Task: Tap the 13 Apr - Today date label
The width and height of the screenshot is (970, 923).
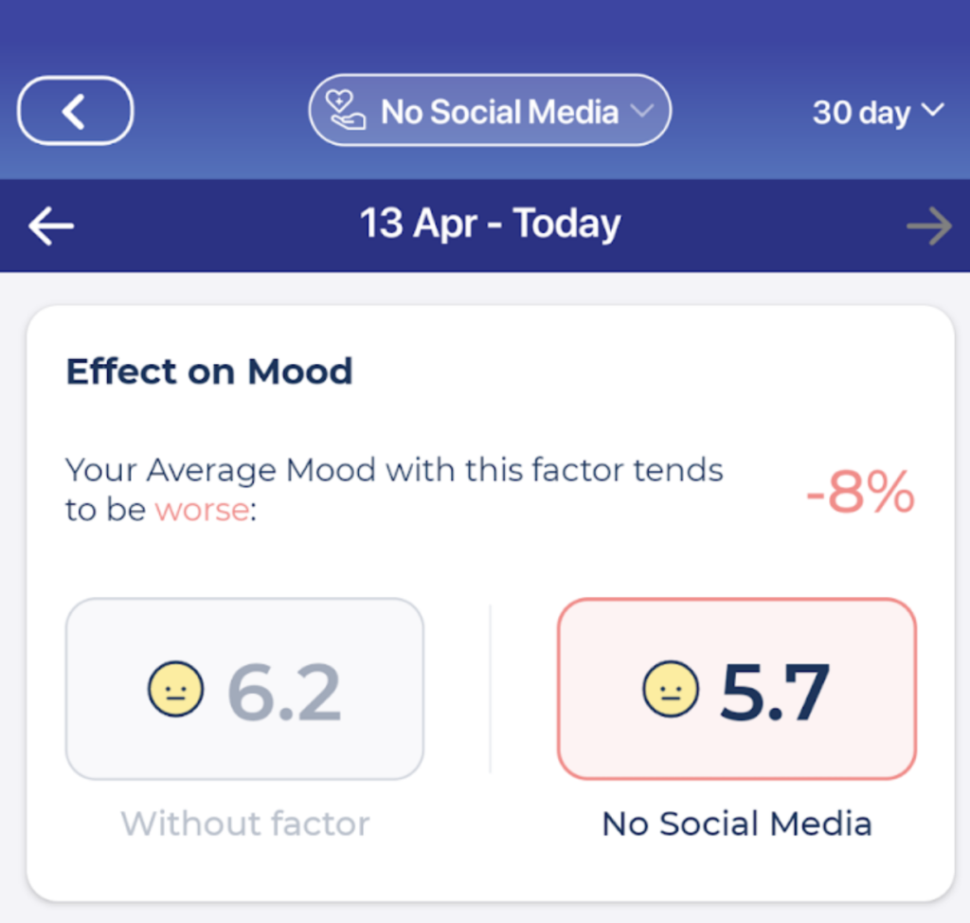Action: pos(490,224)
